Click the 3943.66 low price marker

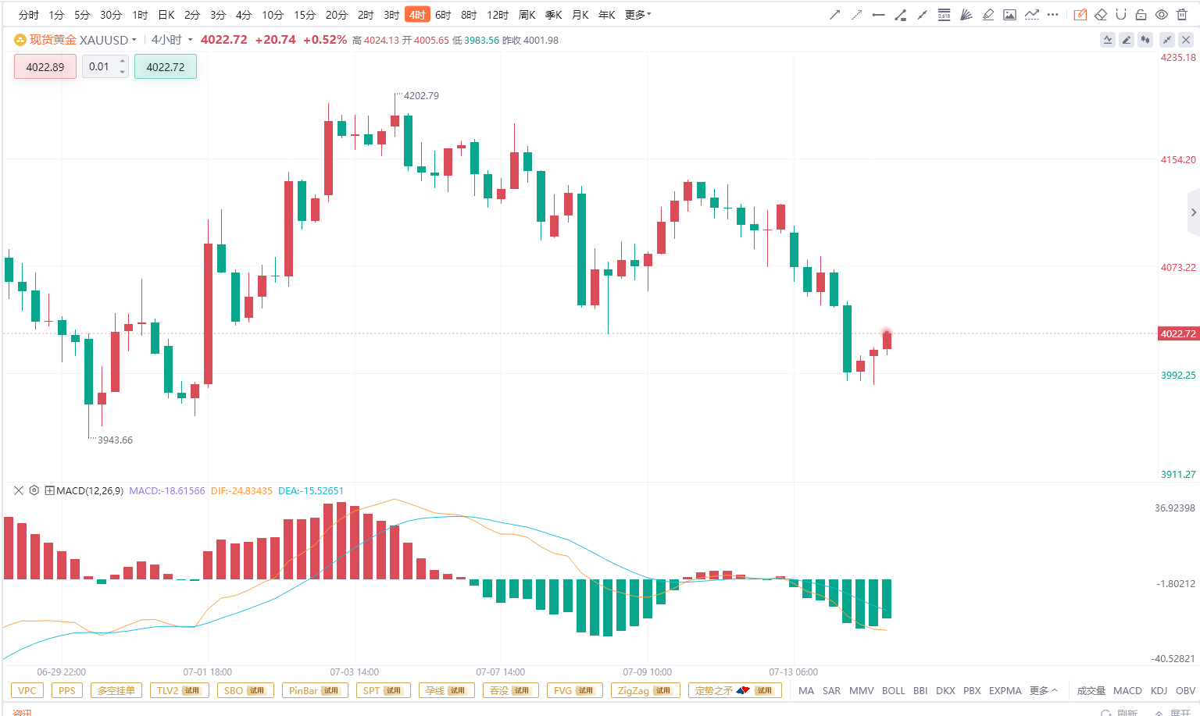click(115, 440)
